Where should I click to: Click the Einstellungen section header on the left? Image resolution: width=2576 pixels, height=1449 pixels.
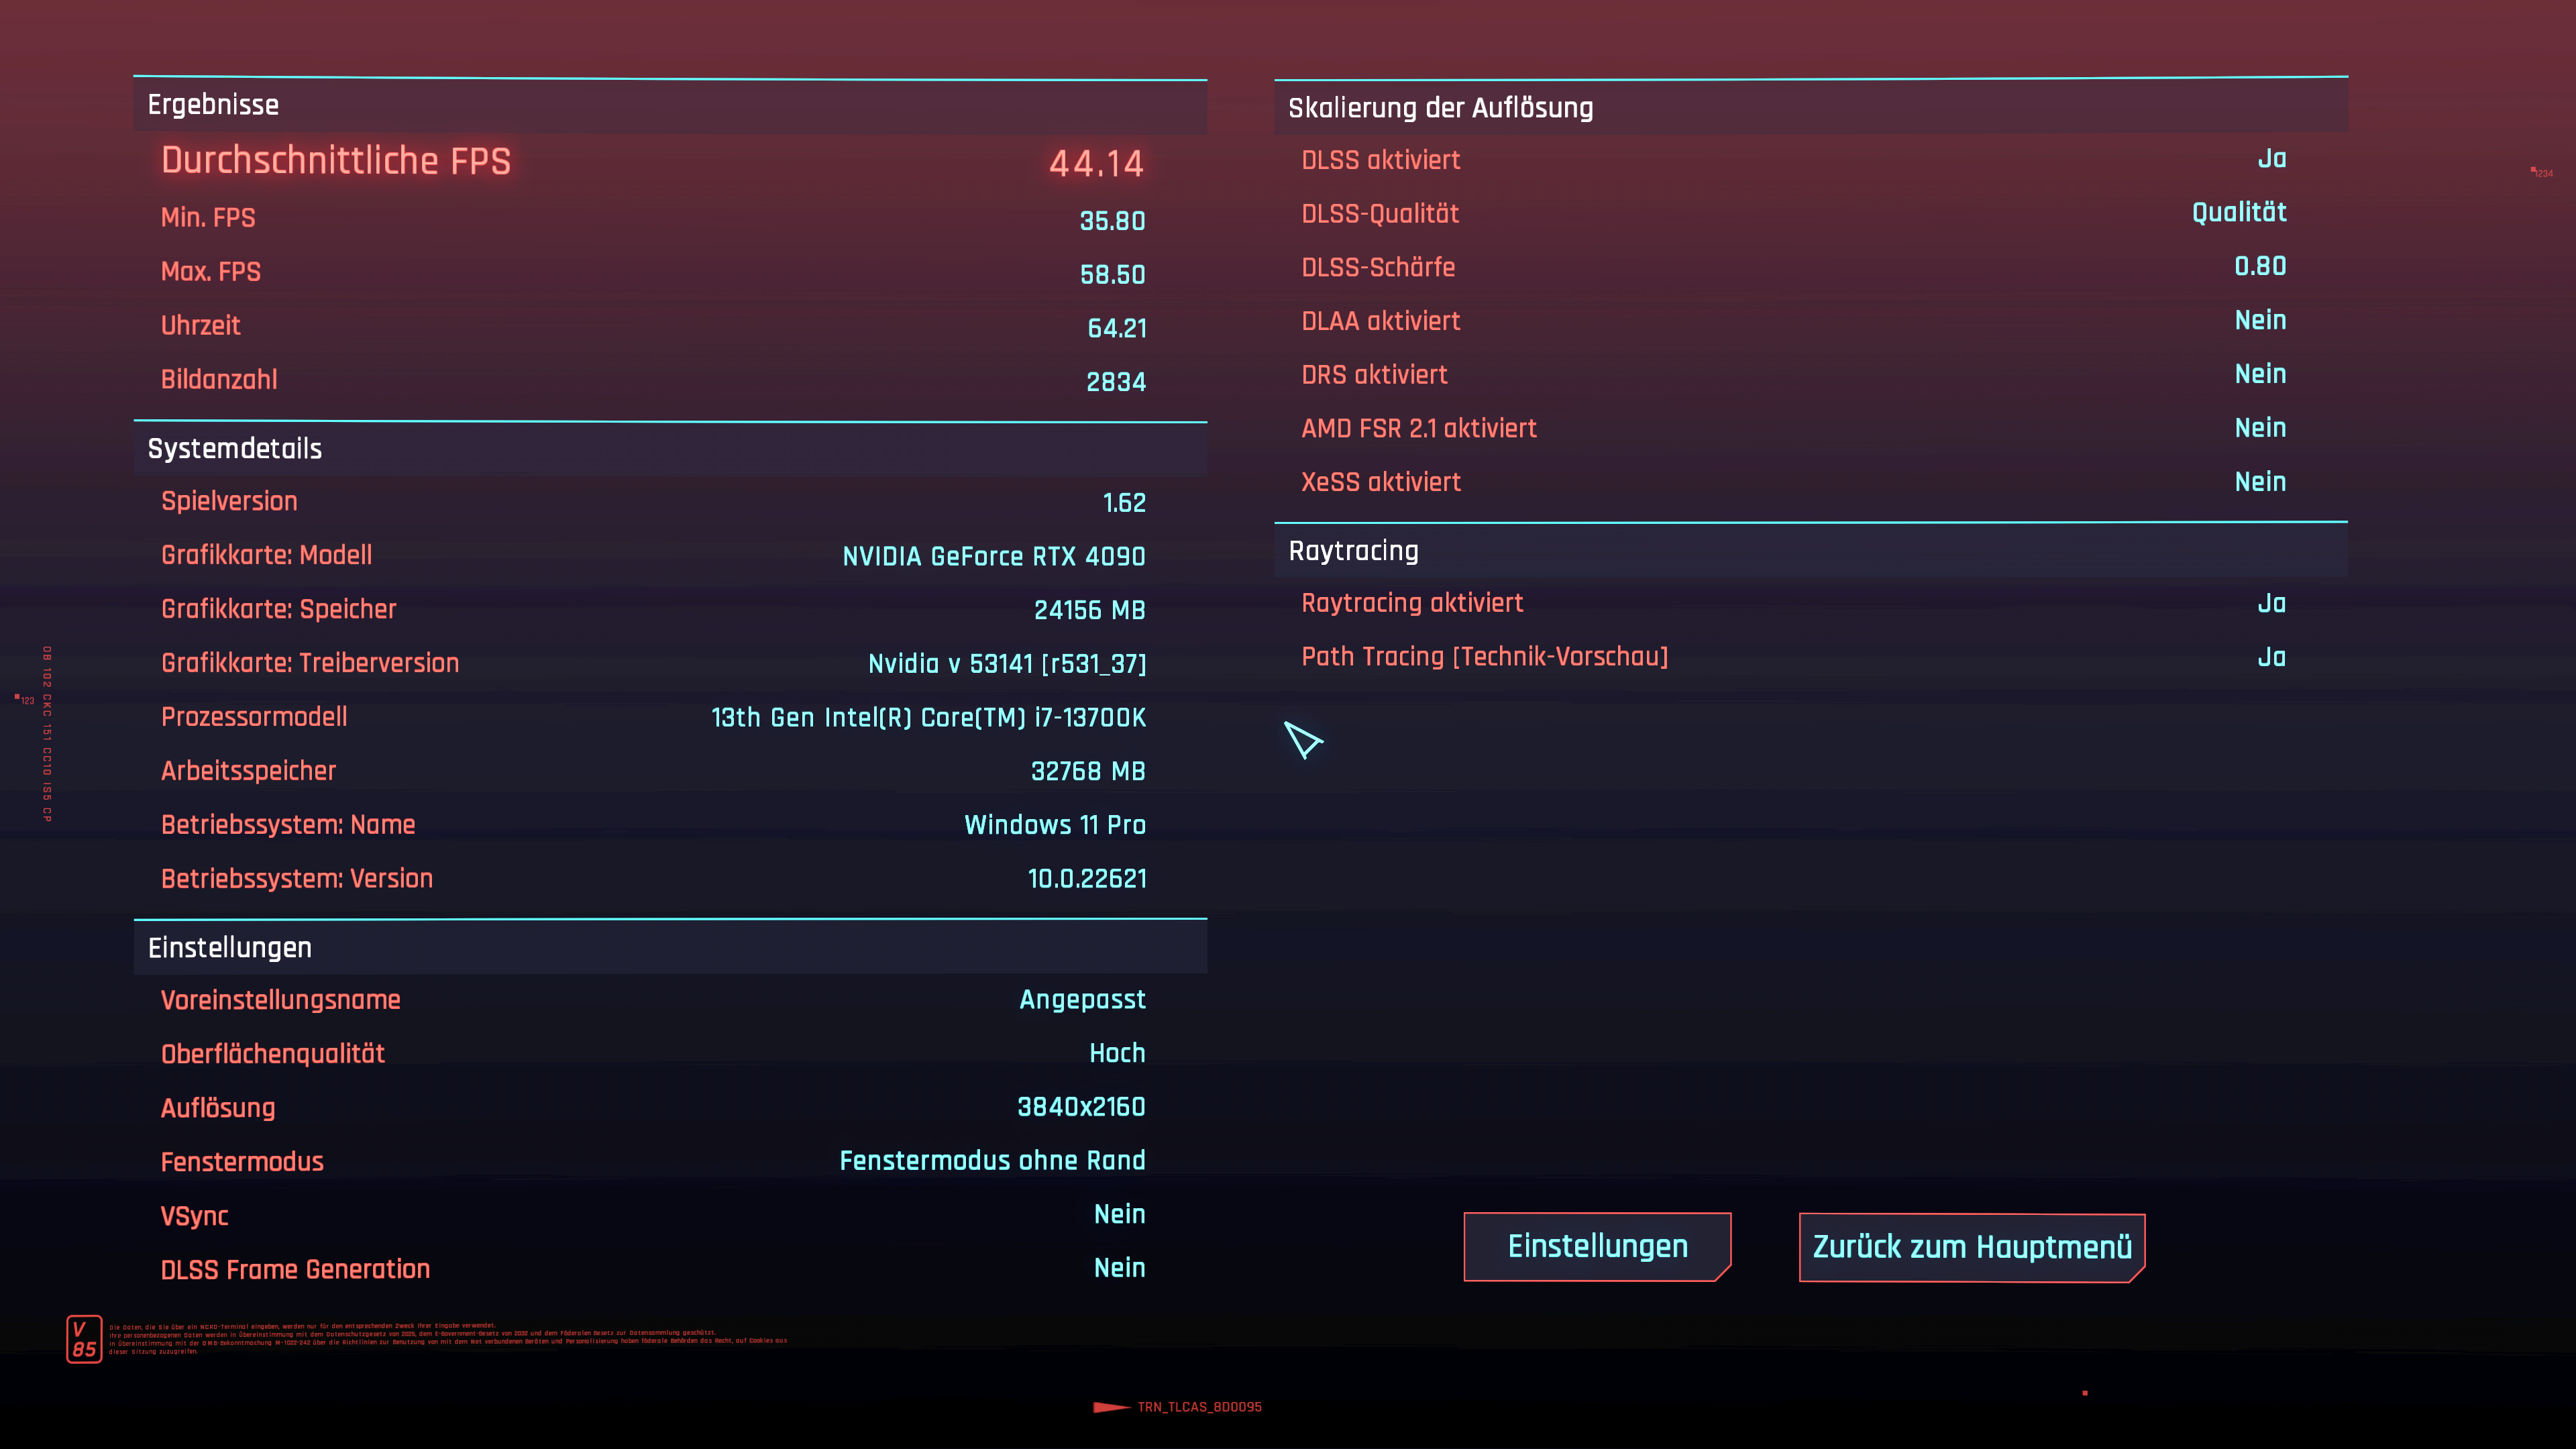pos(230,948)
